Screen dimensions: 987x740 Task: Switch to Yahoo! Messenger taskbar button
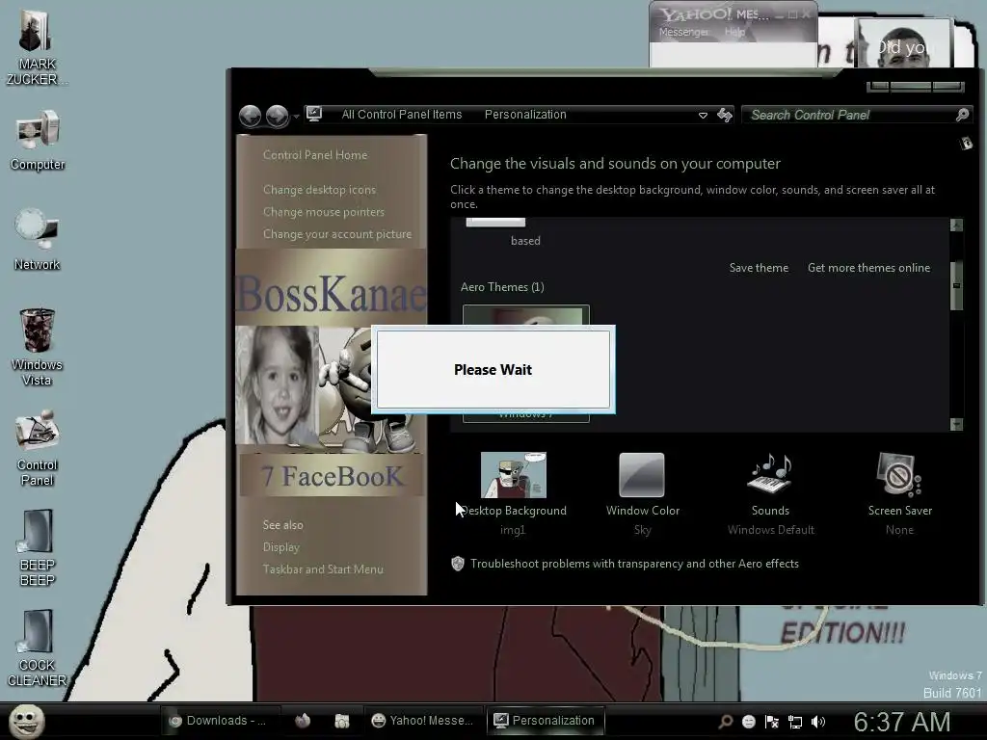tap(422, 721)
